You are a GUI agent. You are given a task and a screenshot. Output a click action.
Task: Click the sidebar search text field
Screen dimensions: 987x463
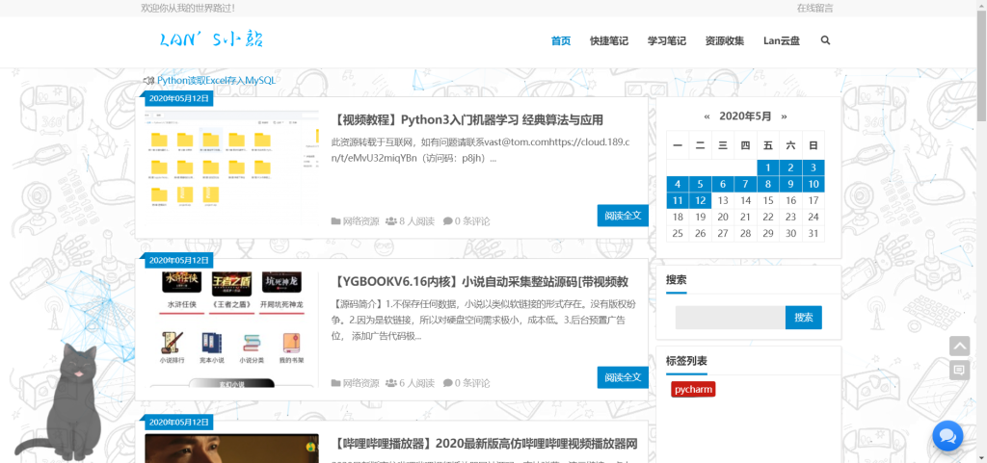[x=730, y=318]
